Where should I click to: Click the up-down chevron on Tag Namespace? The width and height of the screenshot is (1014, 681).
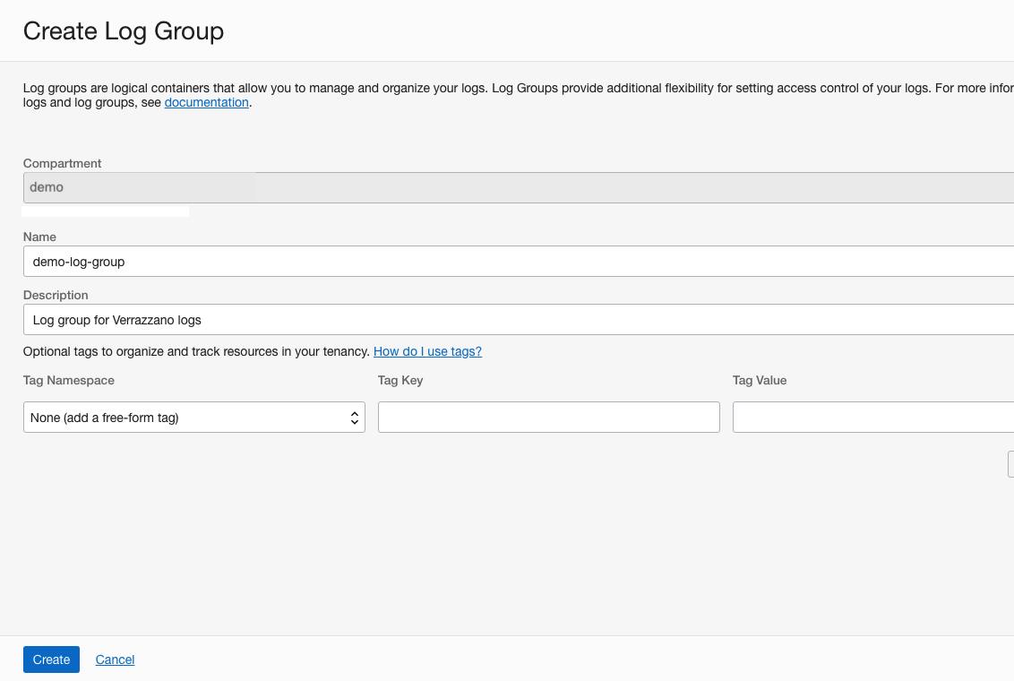click(354, 417)
